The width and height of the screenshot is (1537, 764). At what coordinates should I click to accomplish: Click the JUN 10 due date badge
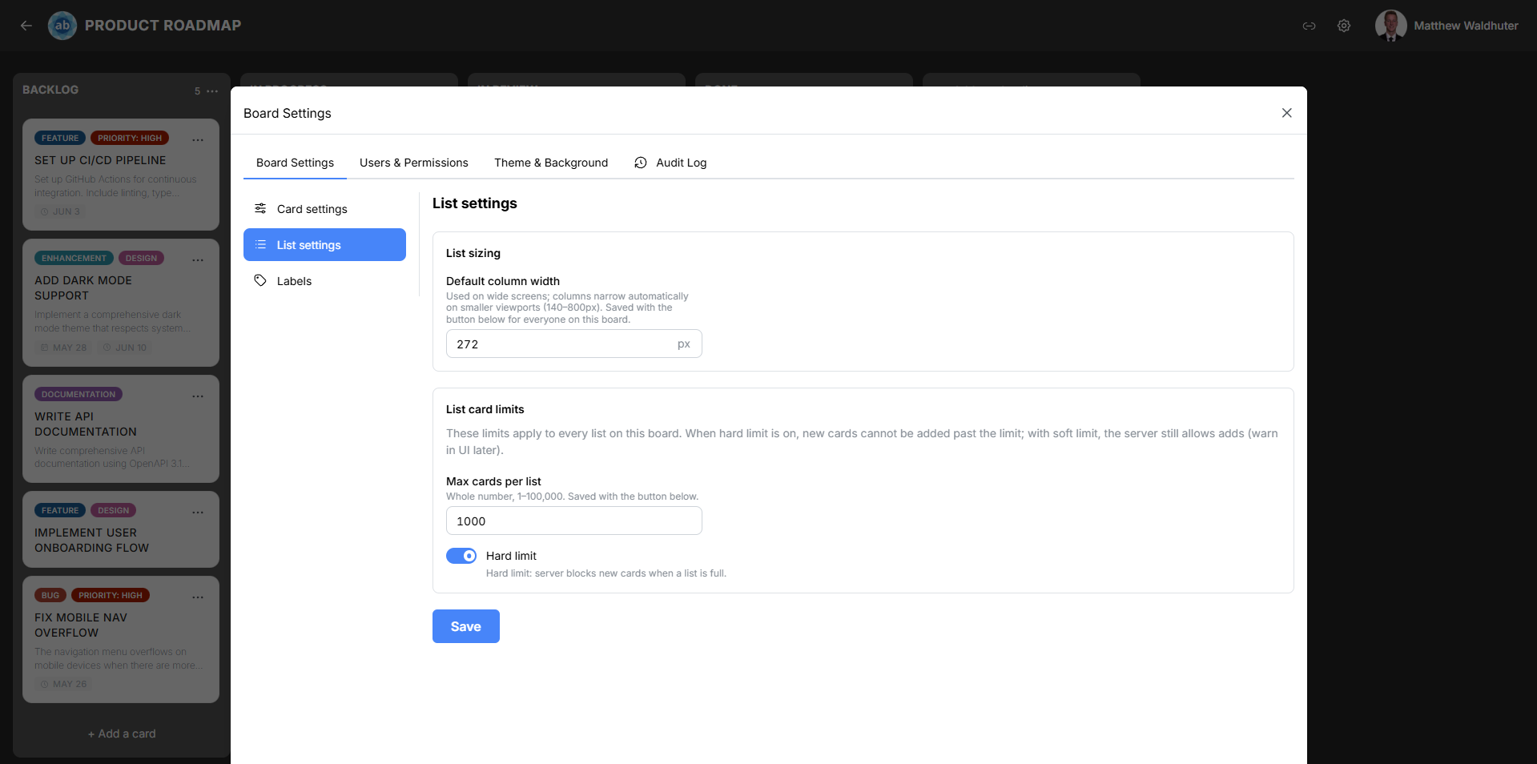(125, 348)
